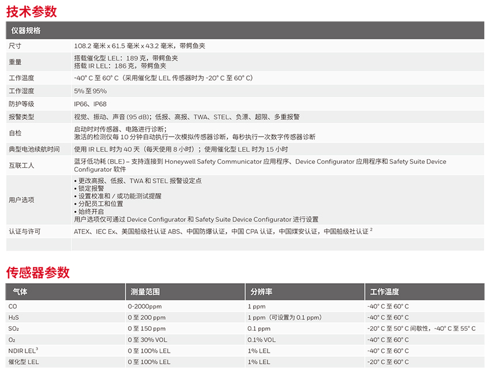Click the 尺寸 row label
This screenshot has height=377, width=490.
(15, 46)
